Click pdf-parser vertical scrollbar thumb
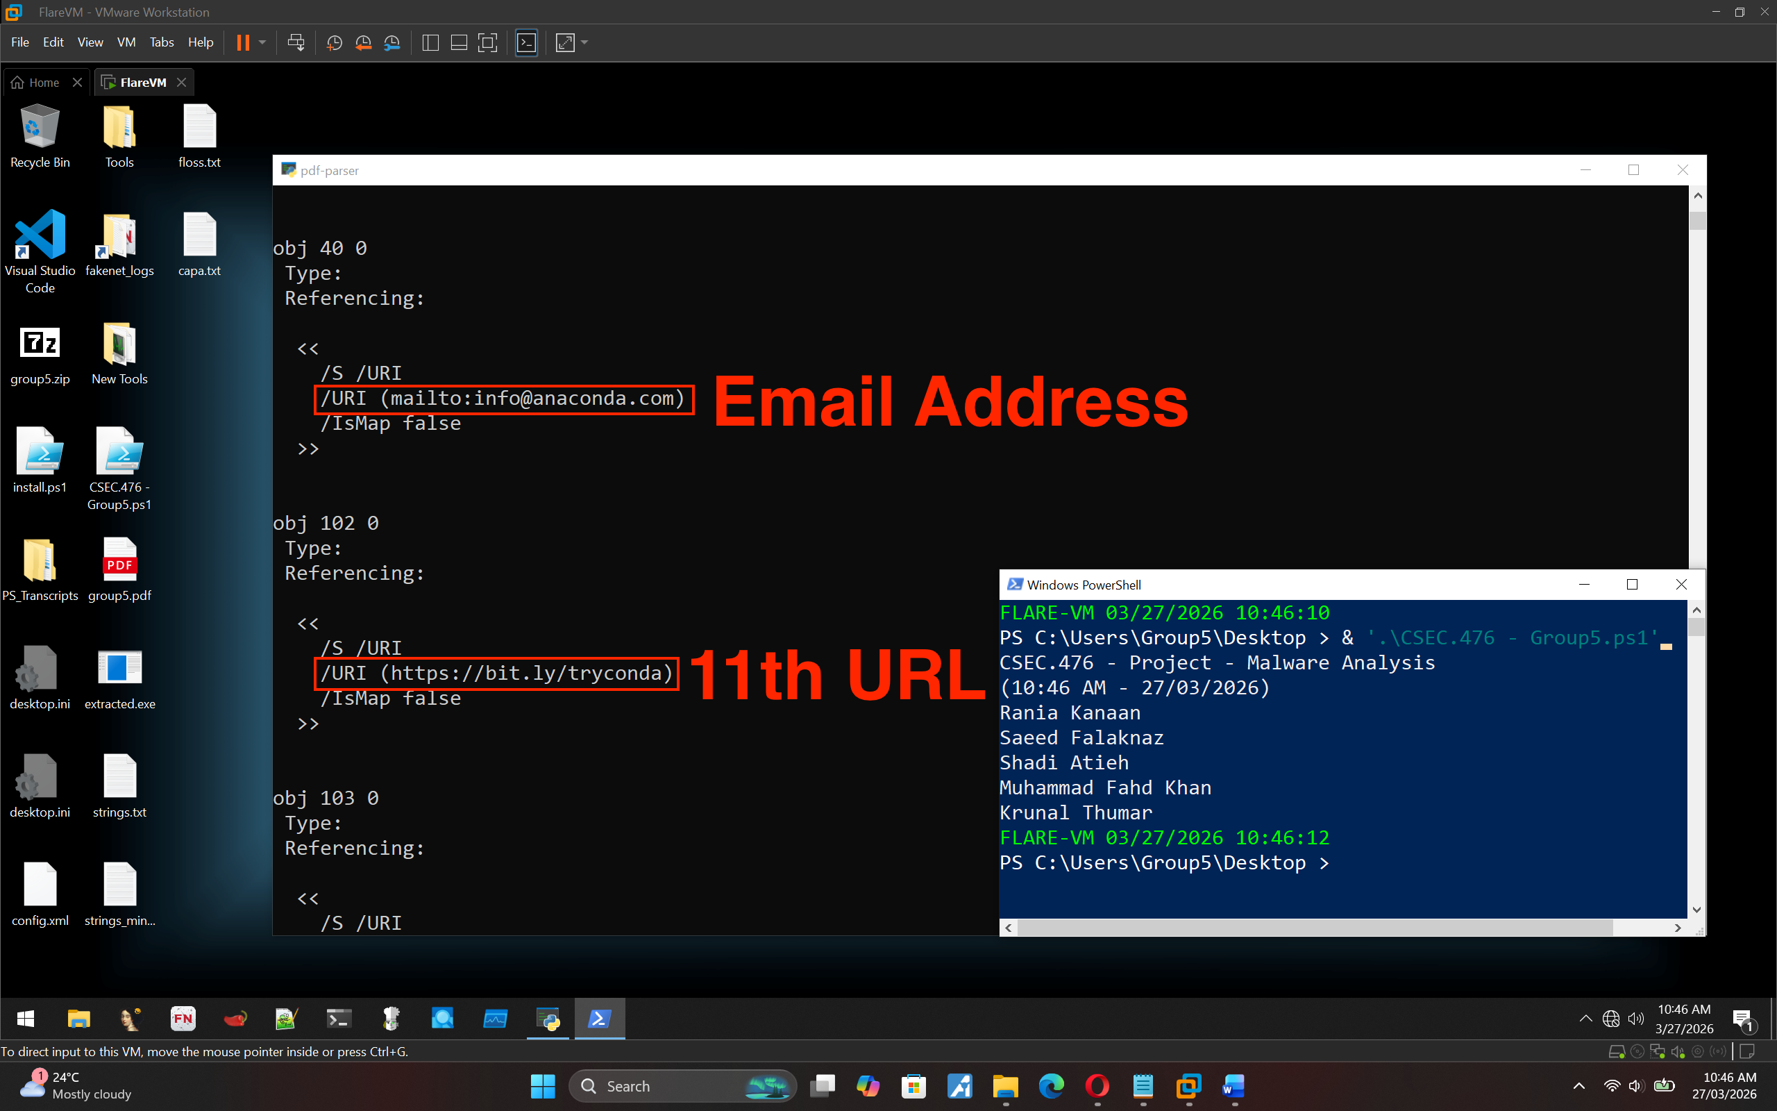 tap(1697, 220)
